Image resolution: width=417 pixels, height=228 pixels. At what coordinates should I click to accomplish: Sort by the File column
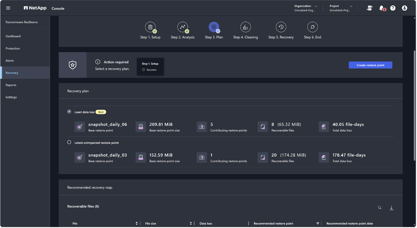coord(136,223)
